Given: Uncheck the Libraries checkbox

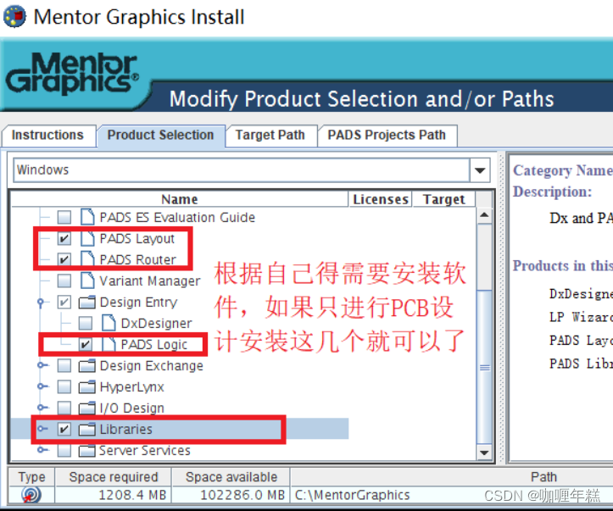Looking at the screenshot, I should pos(64,429).
